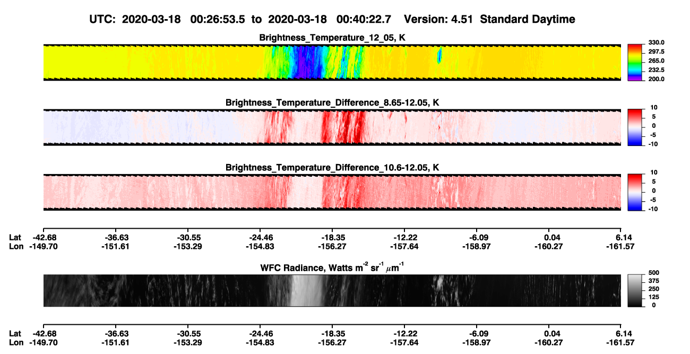The height and width of the screenshot is (354, 690).
Task: Click the '375' label on WFC colorbar
Action: tap(653, 282)
